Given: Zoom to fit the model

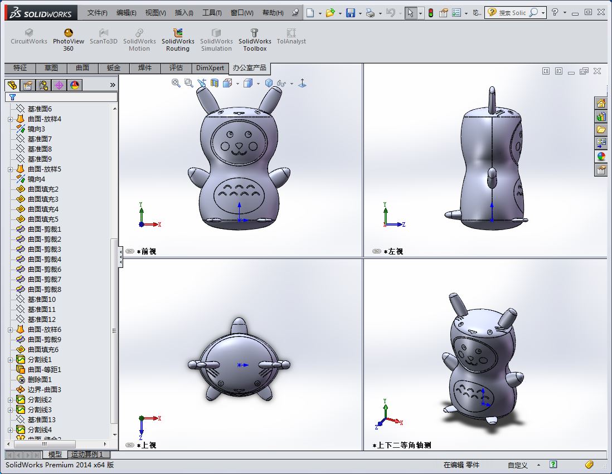Looking at the screenshot, I should tap(176, 82).
